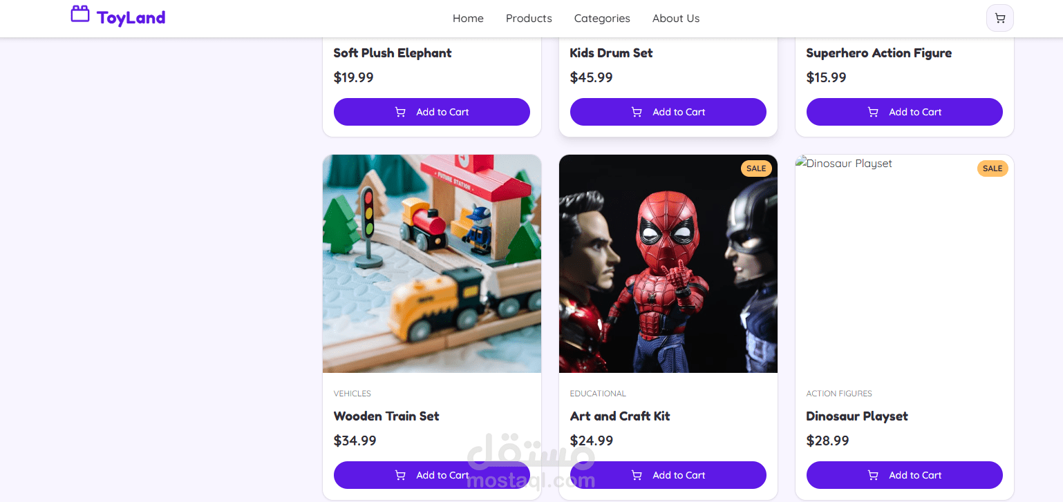Add Art and Craft Kit to cart
The height and width of the screenshot is (502, 1063).
tap(668, 475)
